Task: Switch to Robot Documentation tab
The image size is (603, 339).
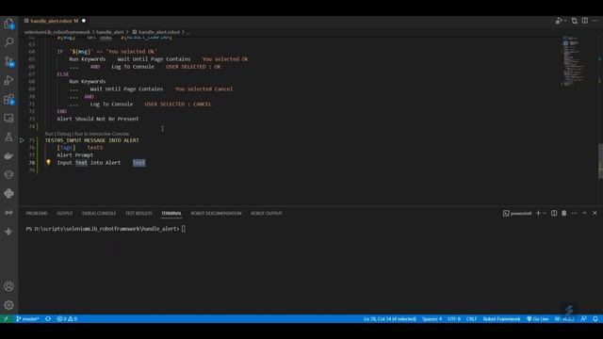Action: click(x=216, y=214)
